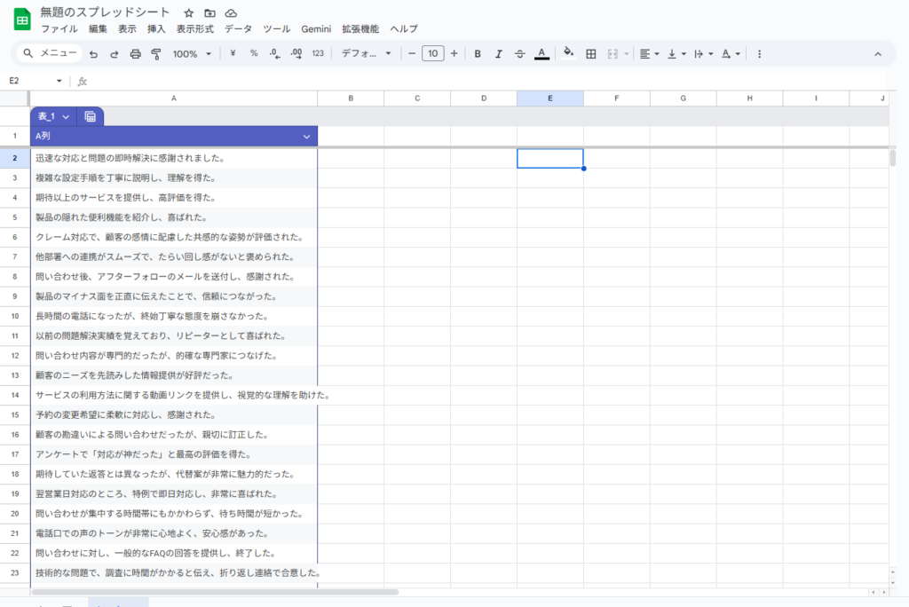This screenshot has width=909, height=607.
Task: Open the font family dropdown
Action: (x=366, y=54)
